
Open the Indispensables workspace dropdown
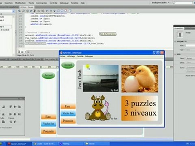click(160, 3)
